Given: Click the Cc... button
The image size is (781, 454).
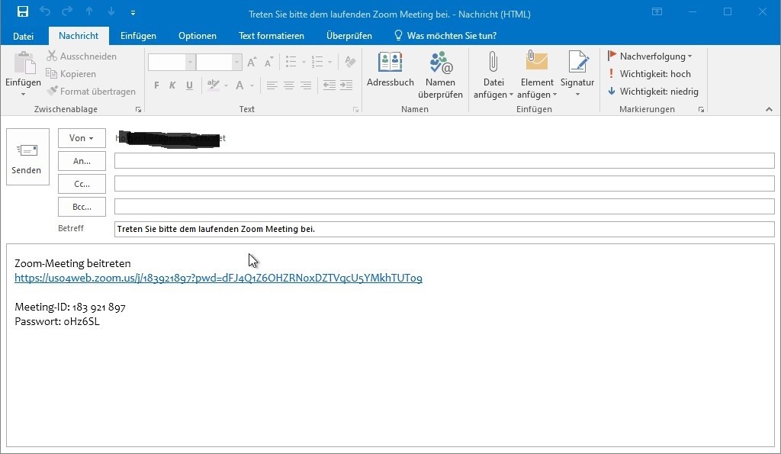Looking at the screenshot, I should tap(82, 184).
